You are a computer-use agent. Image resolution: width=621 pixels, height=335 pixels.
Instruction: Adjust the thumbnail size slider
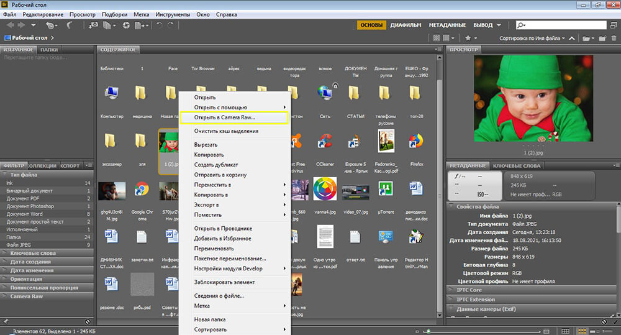point(428,331)
